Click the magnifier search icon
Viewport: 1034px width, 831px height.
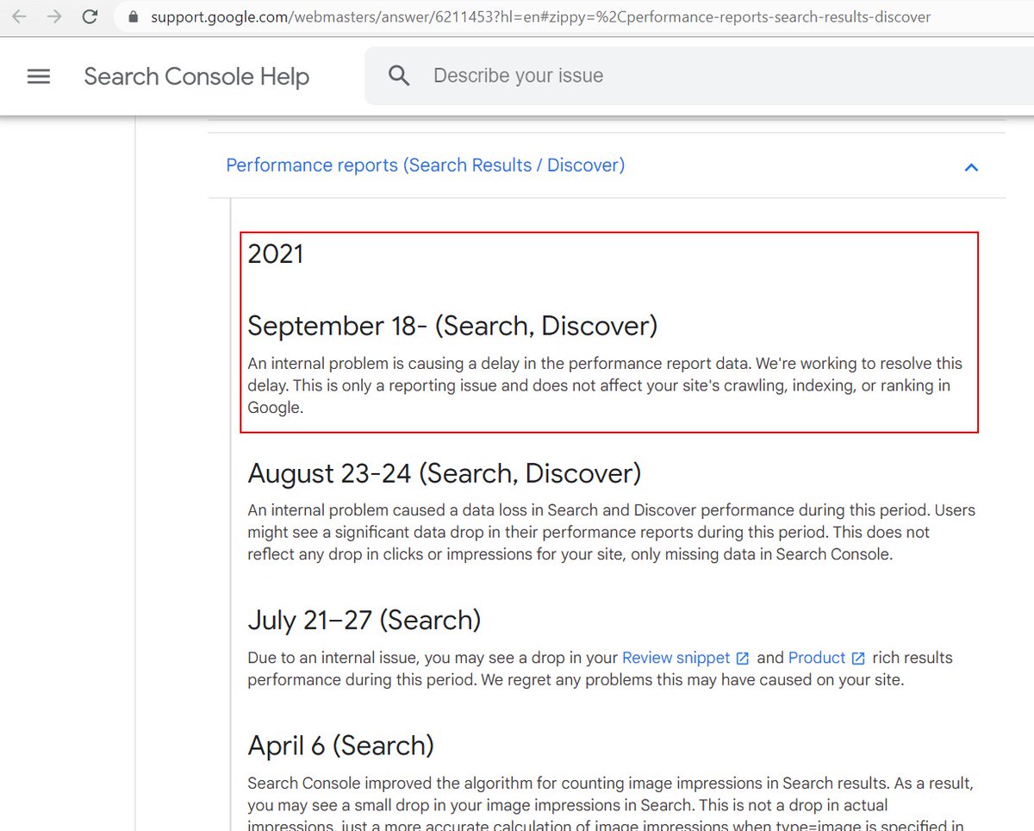[399, 76]
